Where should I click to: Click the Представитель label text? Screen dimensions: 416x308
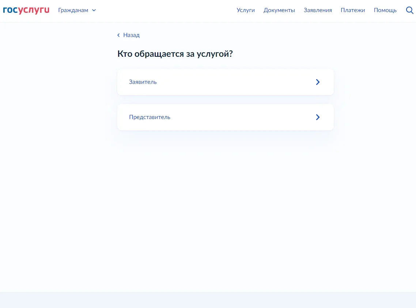coord(150,117)
